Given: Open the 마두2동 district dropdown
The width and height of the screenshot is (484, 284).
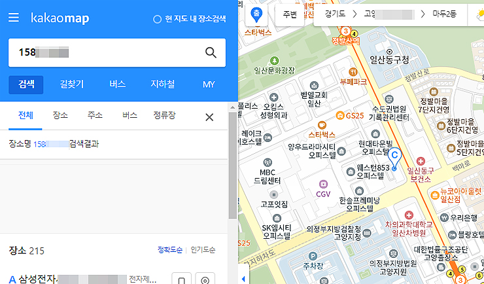Looking at the screenshot, I should tap(445, 14).
